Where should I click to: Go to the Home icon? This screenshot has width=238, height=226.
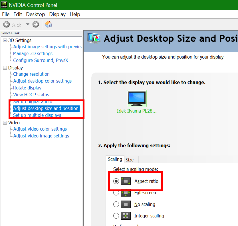49,24
